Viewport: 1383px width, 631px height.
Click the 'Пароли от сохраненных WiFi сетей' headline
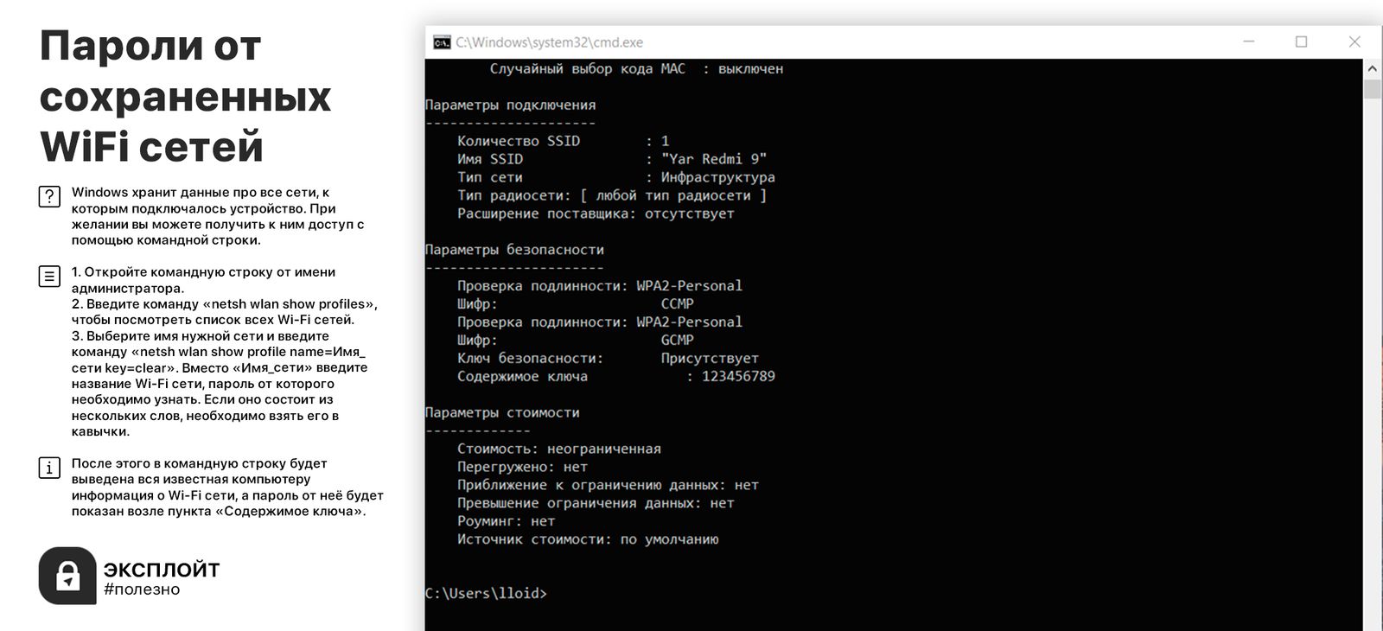(185, 96)
